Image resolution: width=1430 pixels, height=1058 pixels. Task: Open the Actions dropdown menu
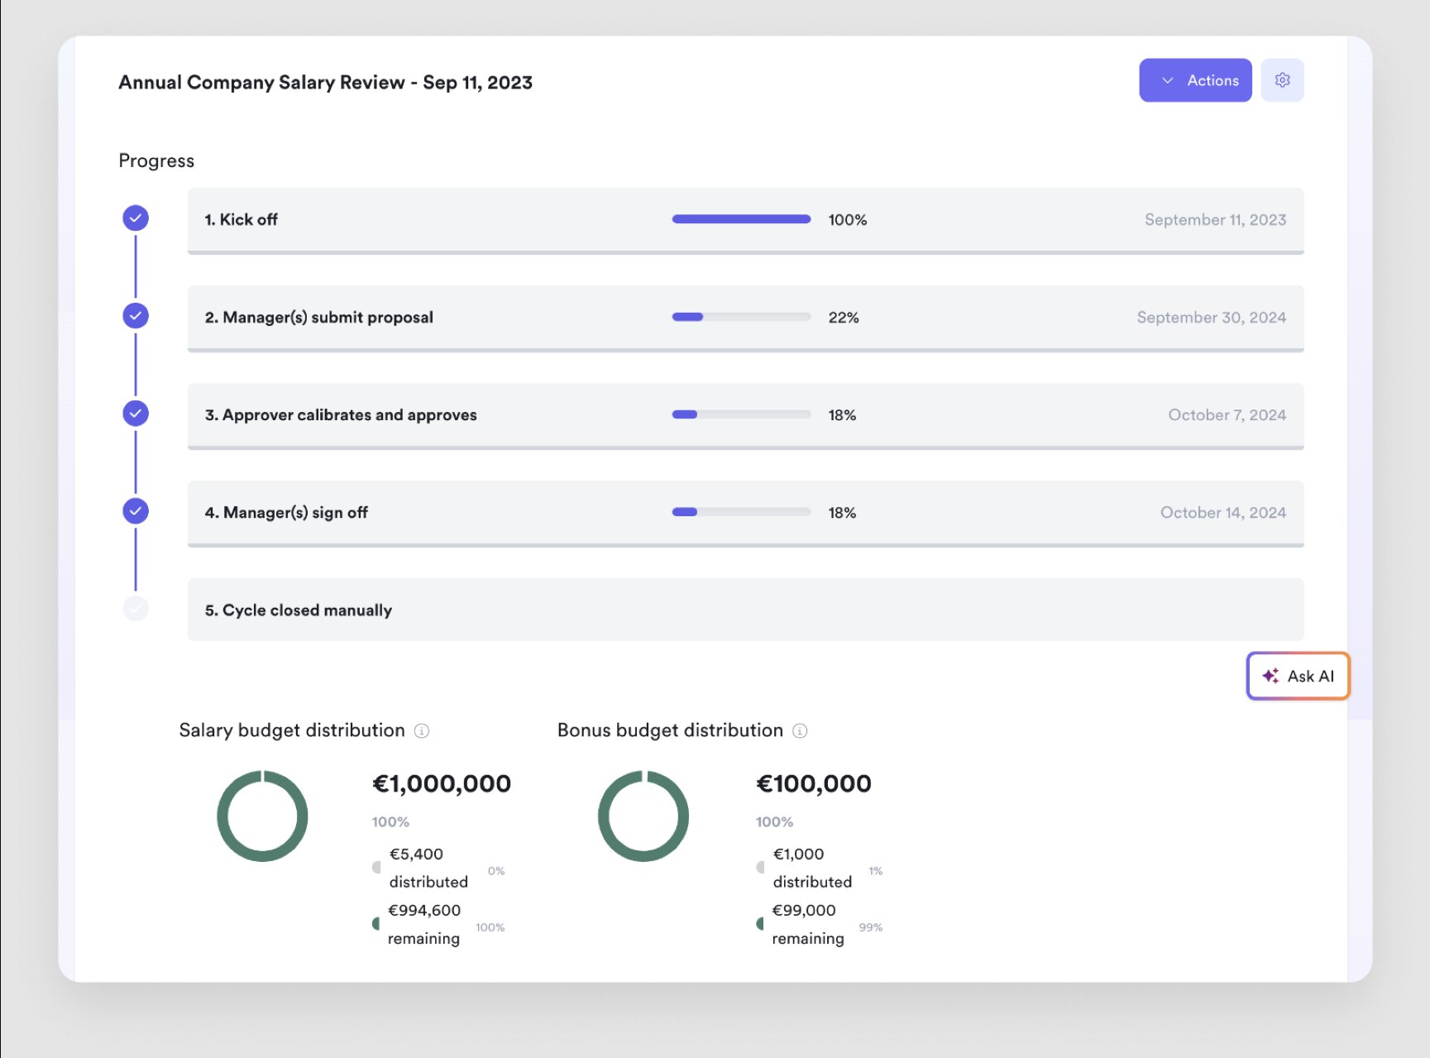click(x=1194, y=80)
